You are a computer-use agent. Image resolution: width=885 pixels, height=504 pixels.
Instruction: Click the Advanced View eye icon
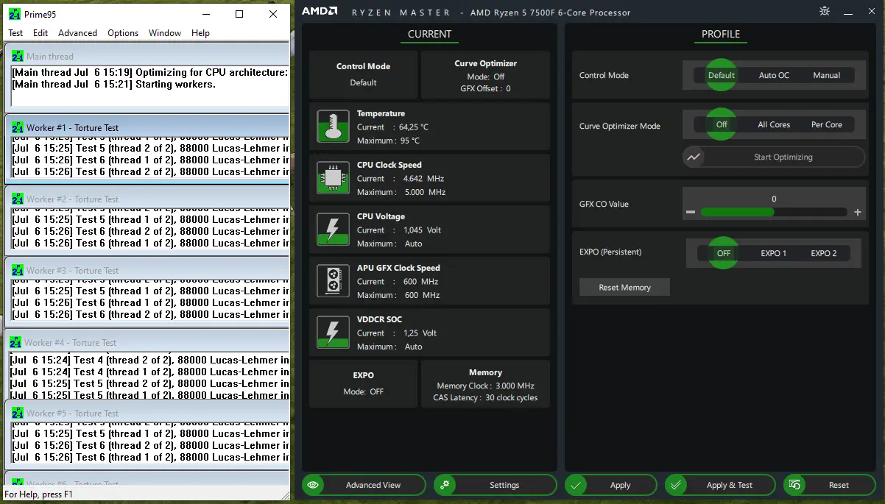pyautogui.click(x=314, y=485)
